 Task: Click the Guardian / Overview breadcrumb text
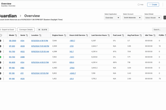[8, 6]
